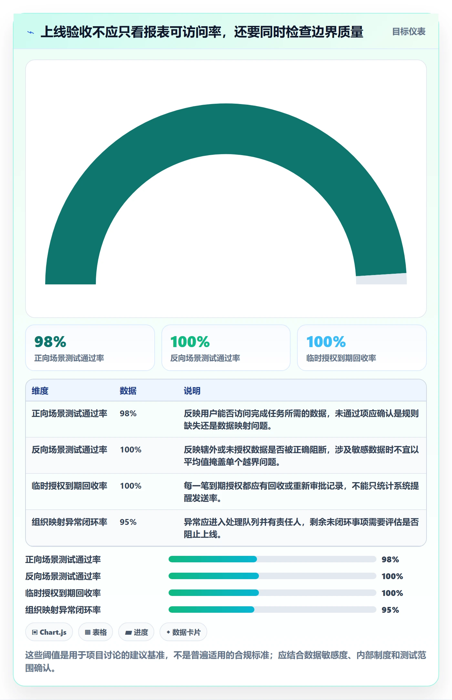Click the 100% label on 临时授权 progress row
This screenshot has width=452, height=700.
tap(392, 593)
